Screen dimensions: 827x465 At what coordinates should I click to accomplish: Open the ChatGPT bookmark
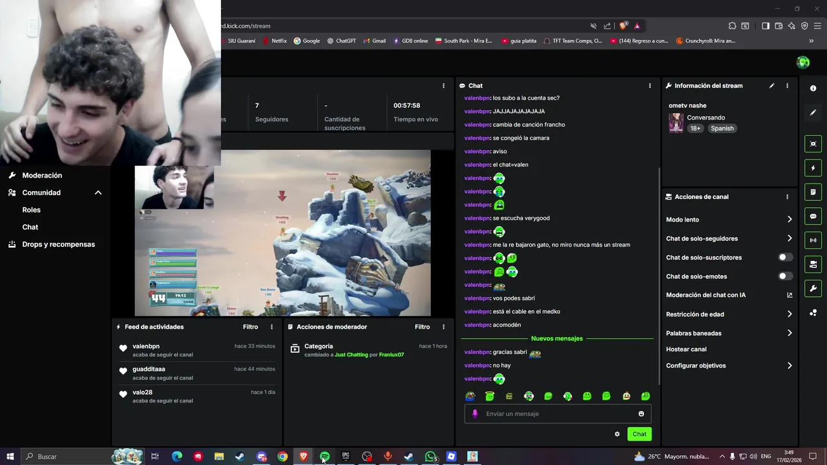pos(341,41)
